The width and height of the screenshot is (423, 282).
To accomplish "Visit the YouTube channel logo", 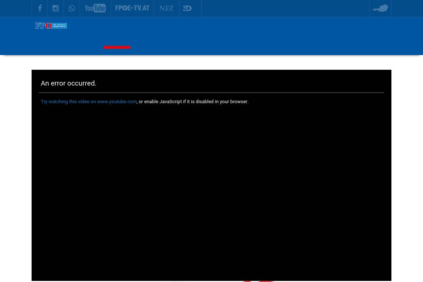I will 95,8.
